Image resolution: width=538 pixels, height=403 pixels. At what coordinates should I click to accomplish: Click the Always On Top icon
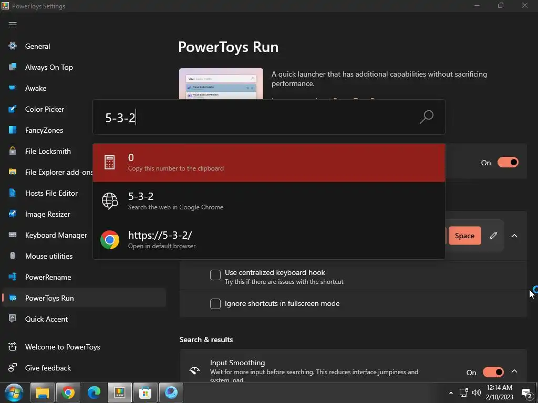13,67
